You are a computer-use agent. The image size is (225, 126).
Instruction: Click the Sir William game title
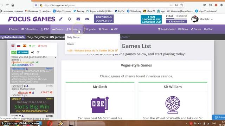[173, 87]
